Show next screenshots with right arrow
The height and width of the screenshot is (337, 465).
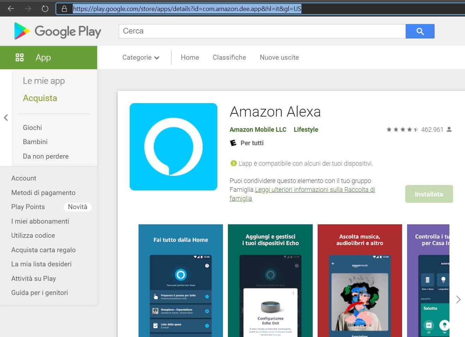click(x=458, y=300)
